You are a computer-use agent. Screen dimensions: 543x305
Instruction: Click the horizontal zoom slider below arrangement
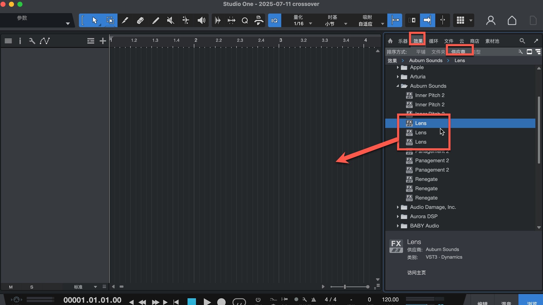tap(350, 287)
